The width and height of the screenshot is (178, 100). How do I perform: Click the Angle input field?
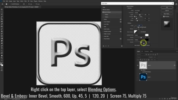point(139,26)
